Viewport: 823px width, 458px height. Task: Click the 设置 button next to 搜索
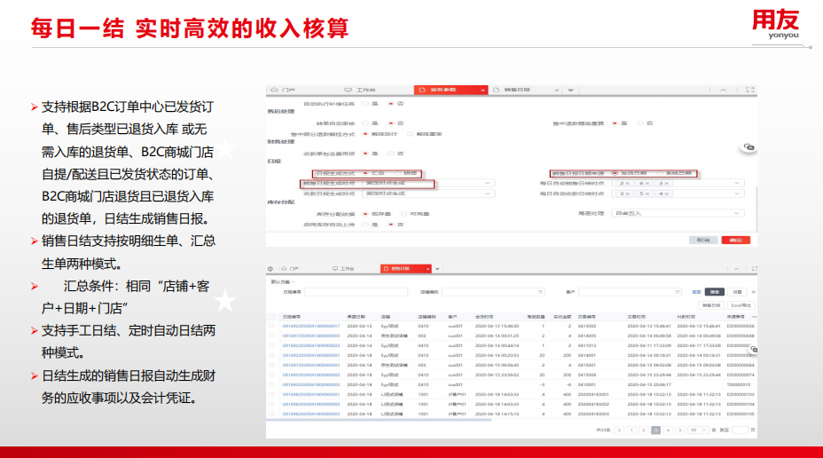pos(738,291)
